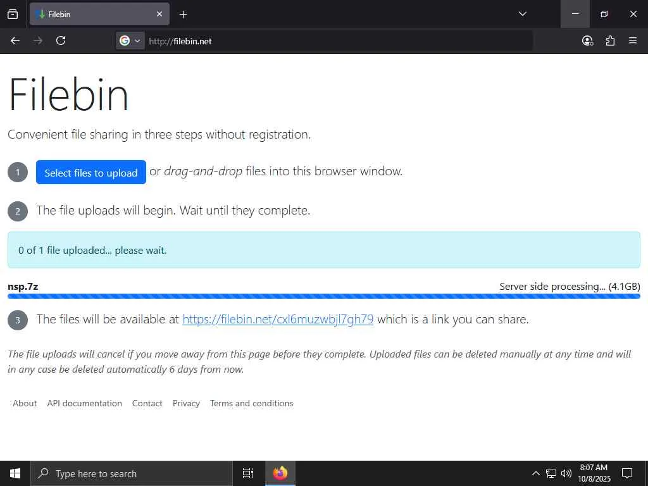
Task: Click the nsp.7z upload progress bar
Action: click(x=323, y=296)
